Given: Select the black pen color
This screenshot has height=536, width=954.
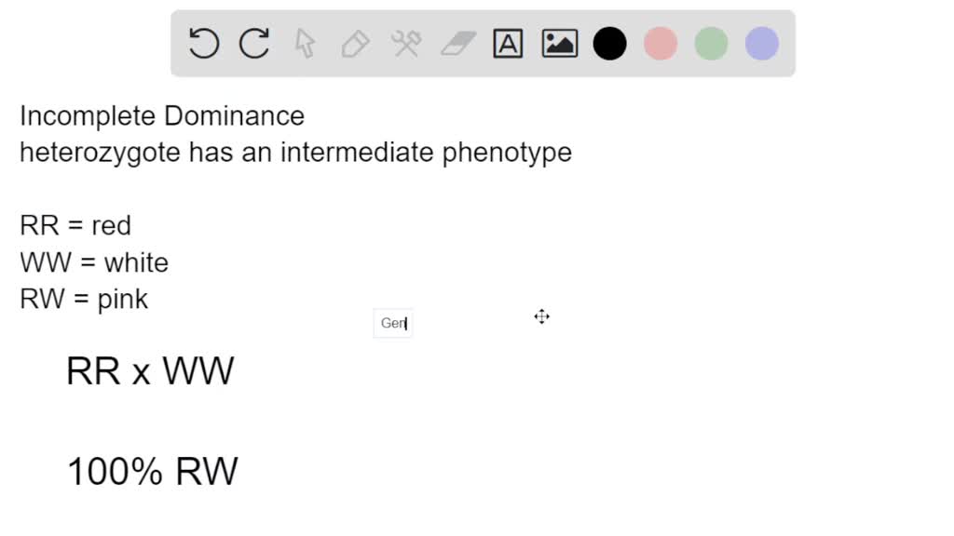Looking at the screenshot, I should pyautogui.click(x=610, y=43).
